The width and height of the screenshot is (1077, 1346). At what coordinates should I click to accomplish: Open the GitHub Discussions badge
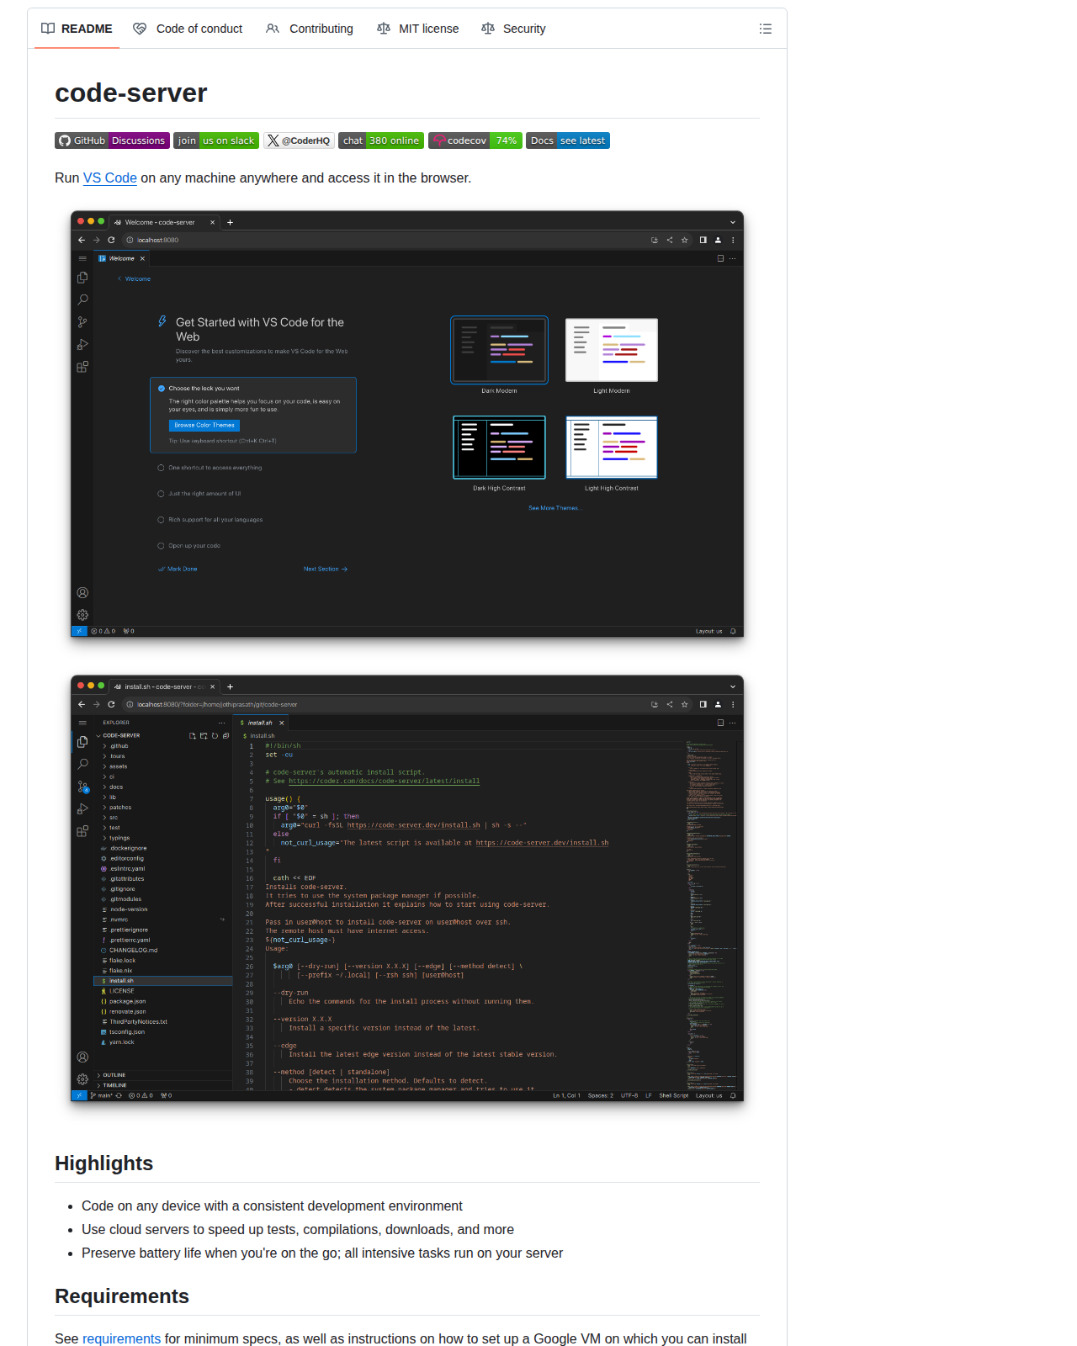tap(112, 140)
